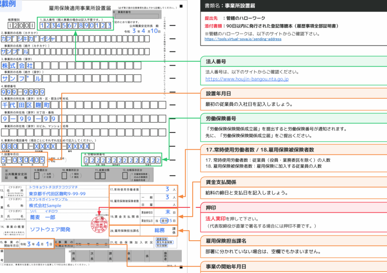Click the 事業の開始年月日 date entry
387x273 pixels.
[37, 244]
